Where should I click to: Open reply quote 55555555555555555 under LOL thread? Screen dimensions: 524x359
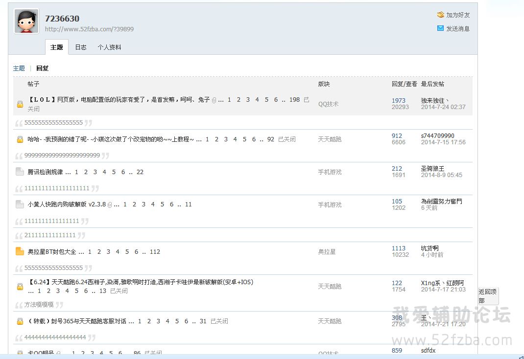[x=53, y=122]
